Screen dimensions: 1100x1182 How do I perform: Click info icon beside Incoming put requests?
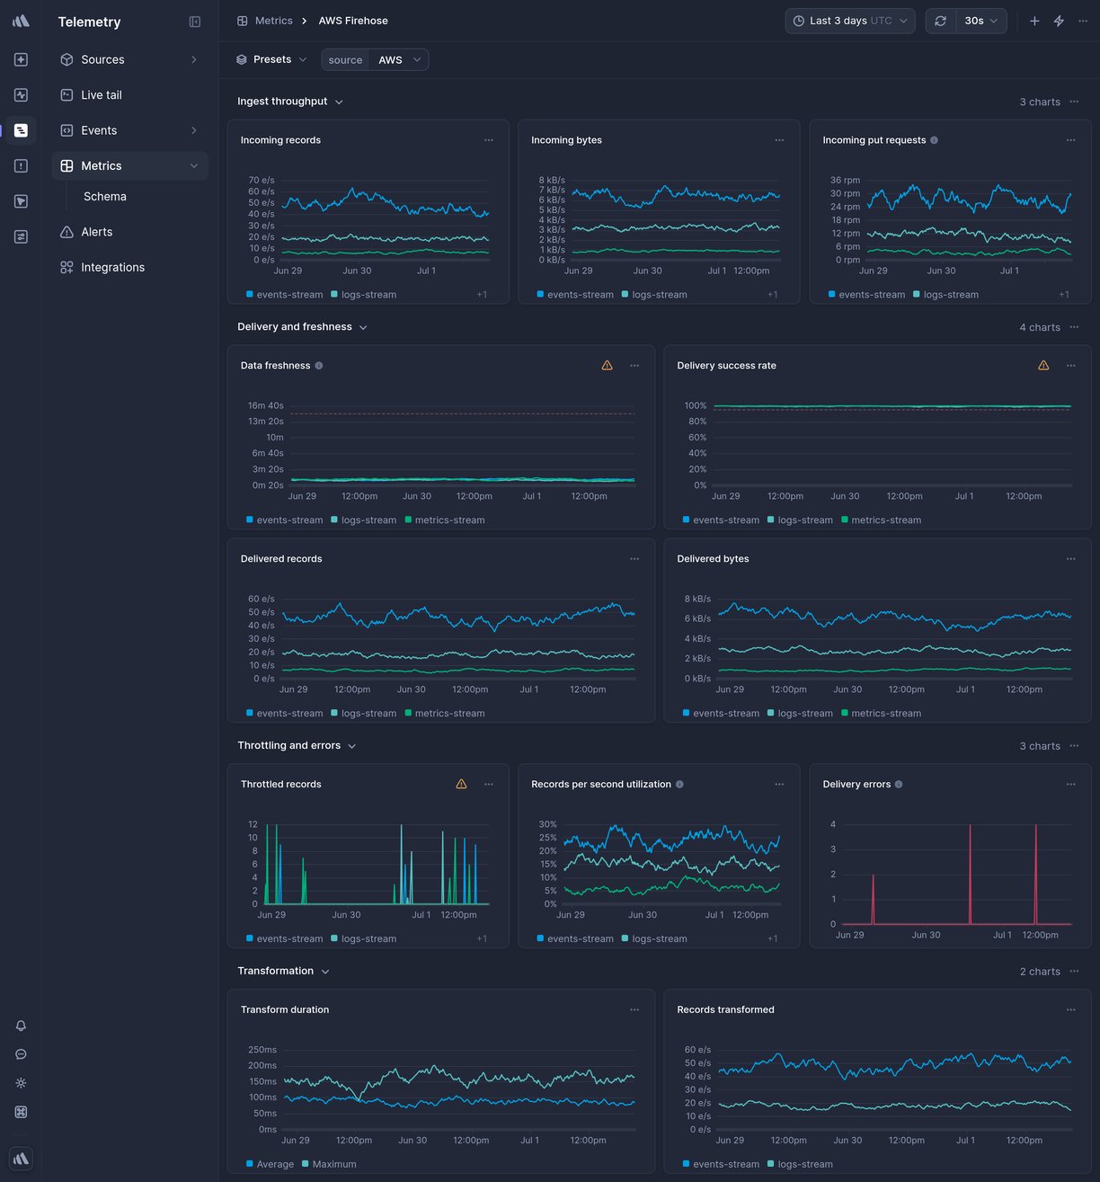(935, 140)
